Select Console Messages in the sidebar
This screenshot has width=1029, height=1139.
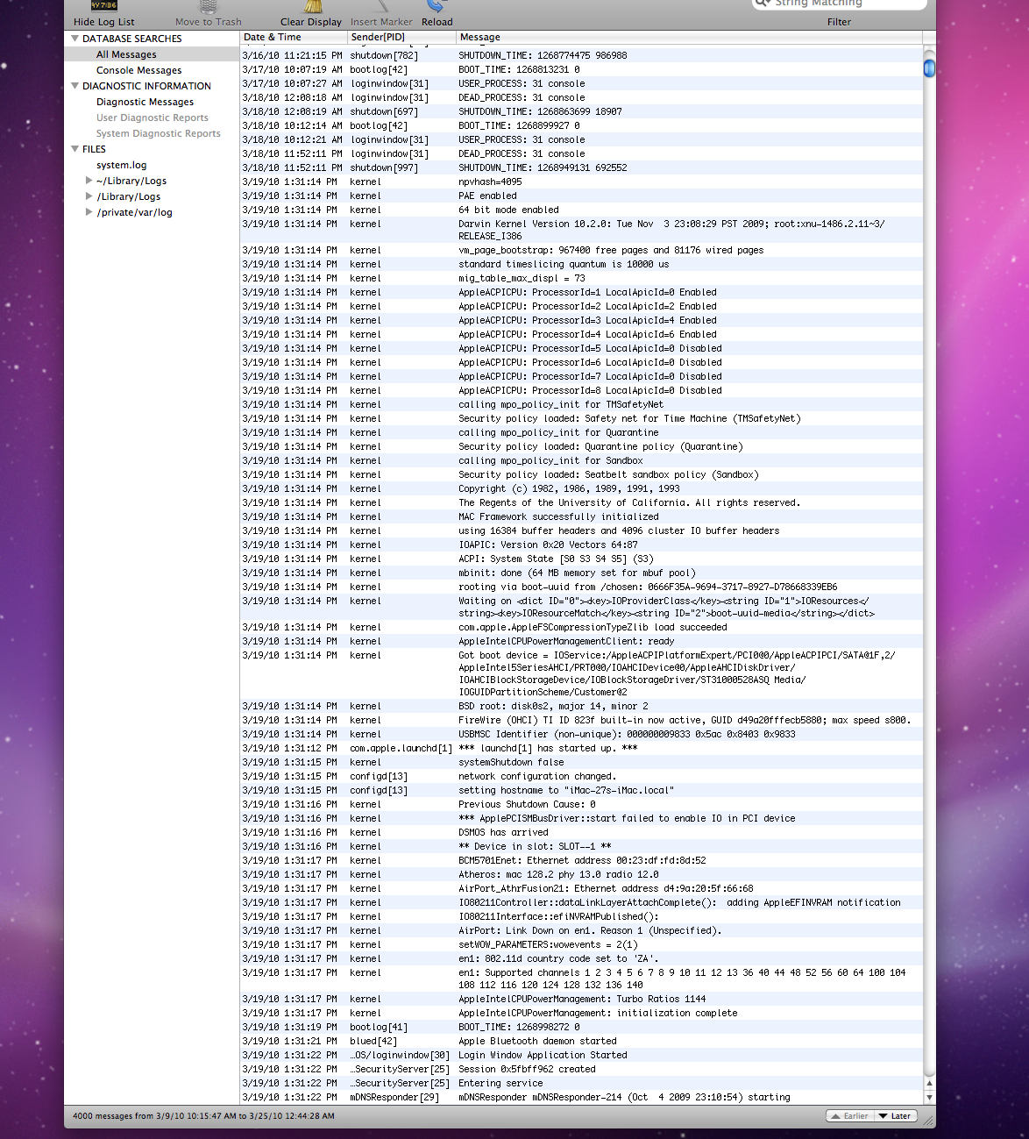pos(139,70)
